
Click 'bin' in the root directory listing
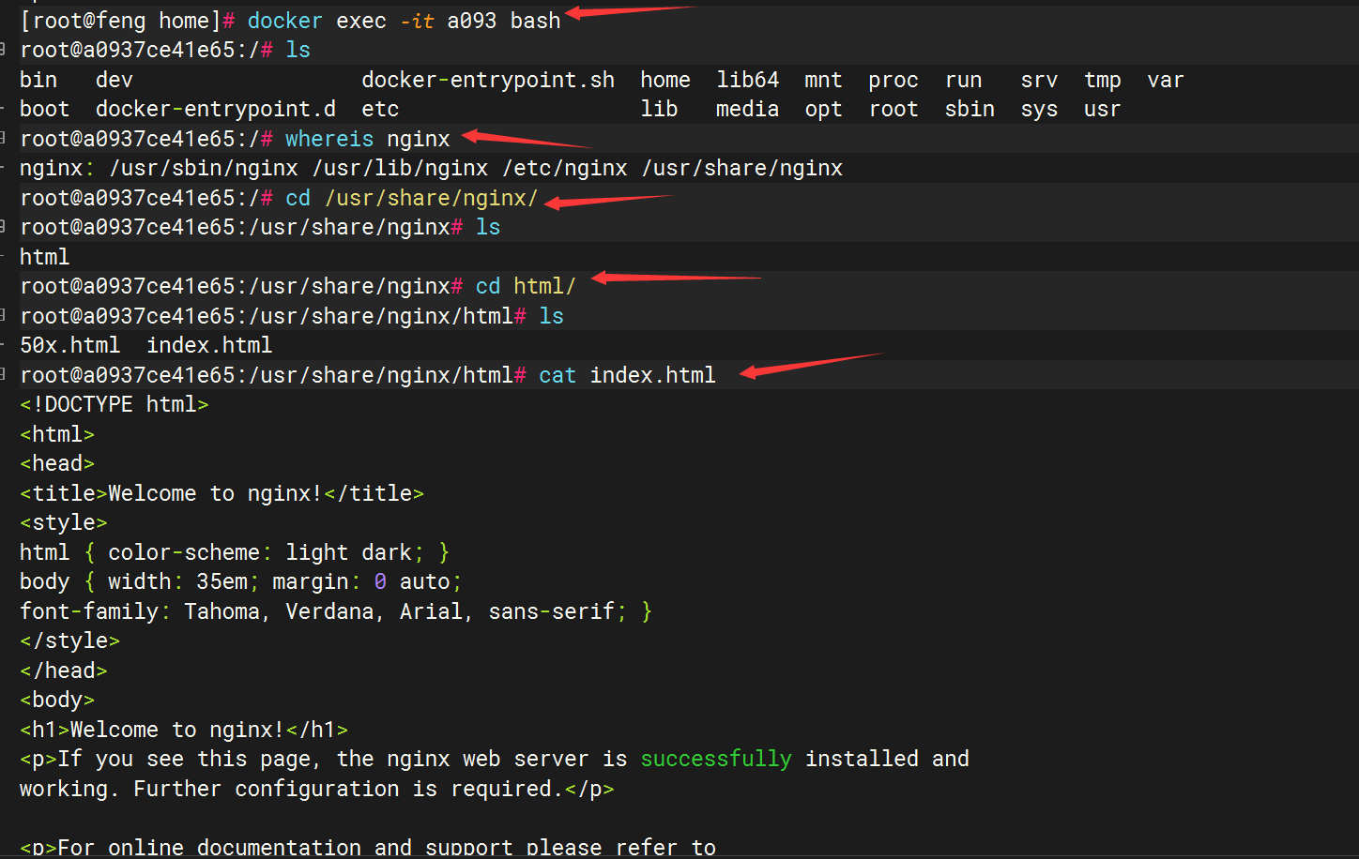coord(38,80)
